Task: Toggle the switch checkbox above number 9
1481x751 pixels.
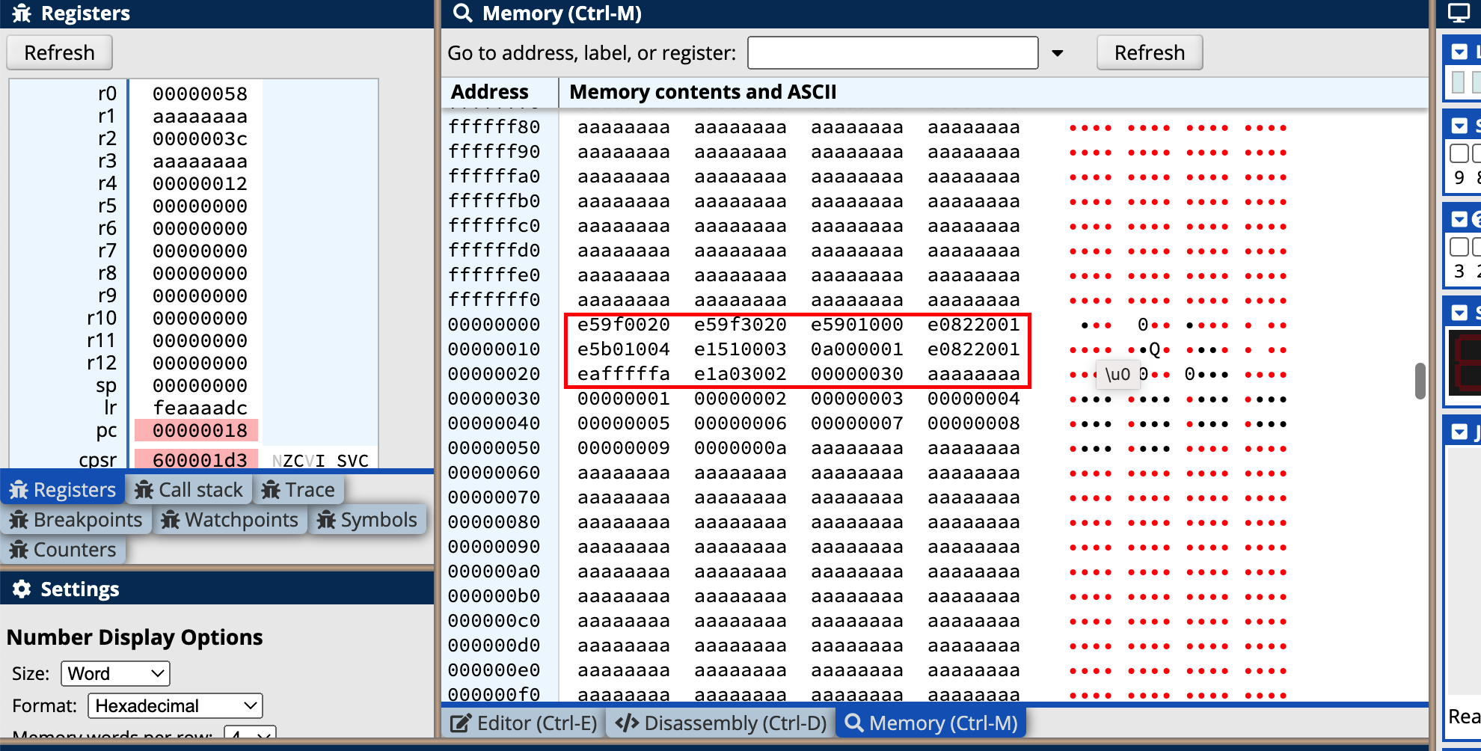Action: click(x=1459, y=153)
